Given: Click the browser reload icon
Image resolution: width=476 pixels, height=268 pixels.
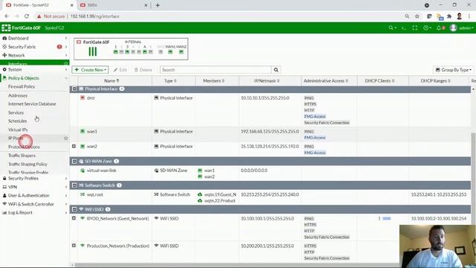Looking at the screenshot, I should 27,16.
